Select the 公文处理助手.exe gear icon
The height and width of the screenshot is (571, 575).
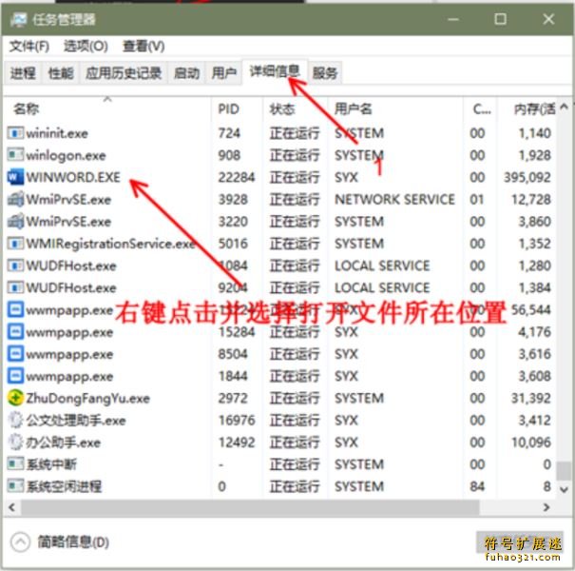(15, 420)
